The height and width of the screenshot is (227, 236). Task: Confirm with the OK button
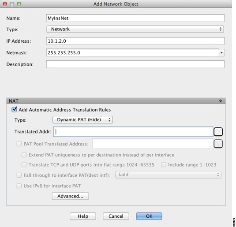point(149,216)
